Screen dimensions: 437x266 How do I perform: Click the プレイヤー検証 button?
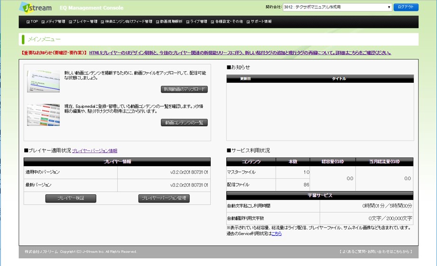(71, 198)
